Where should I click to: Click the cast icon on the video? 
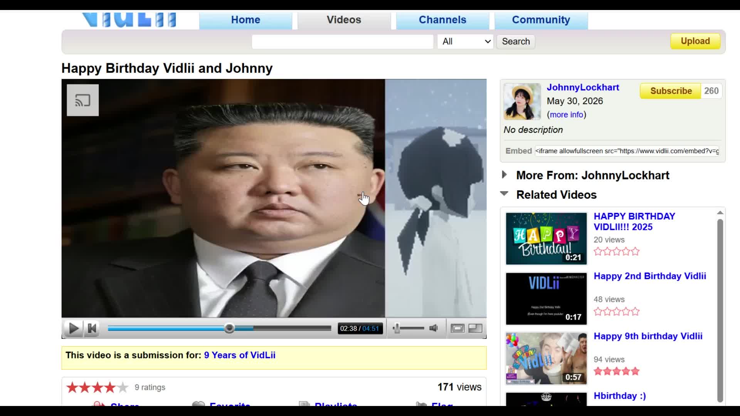click(82, 100)
